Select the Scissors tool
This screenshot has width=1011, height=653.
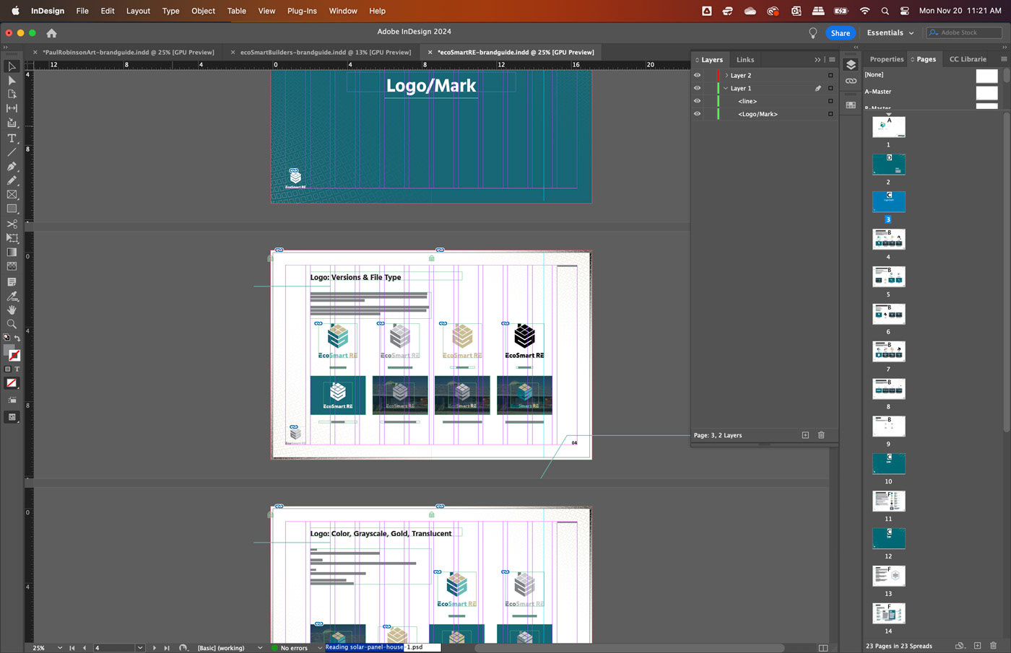(12, 224)
